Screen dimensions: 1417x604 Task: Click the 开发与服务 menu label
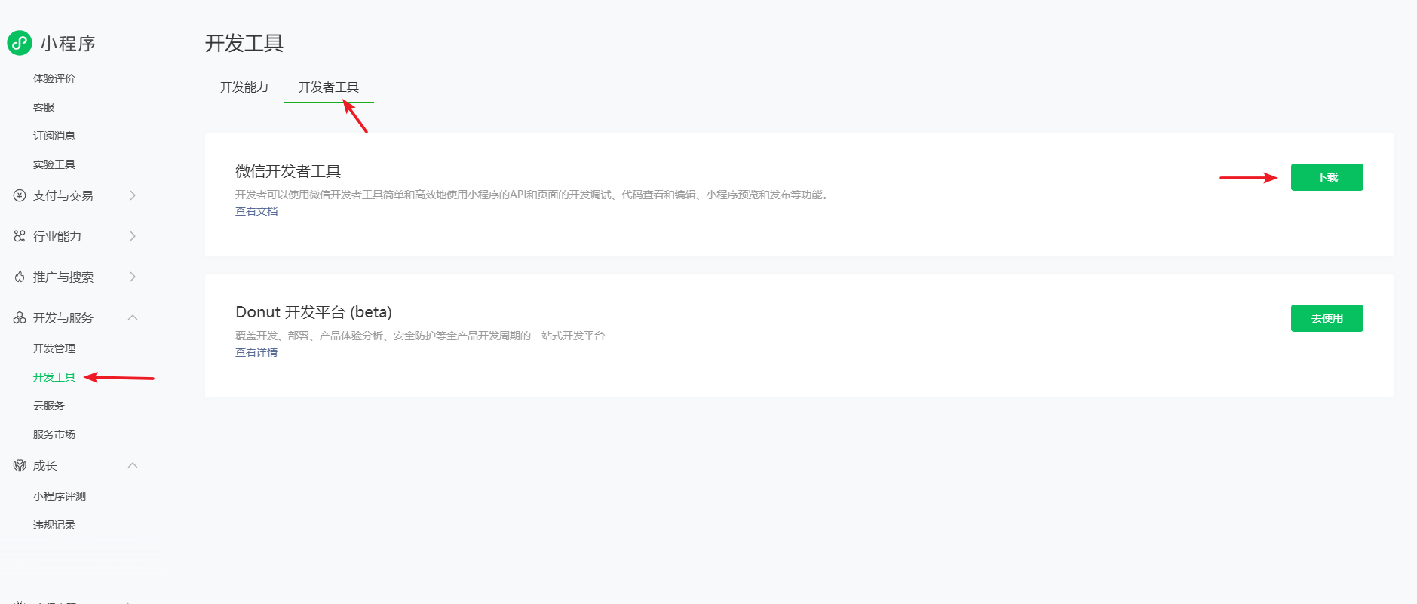[x=63, y=317]
